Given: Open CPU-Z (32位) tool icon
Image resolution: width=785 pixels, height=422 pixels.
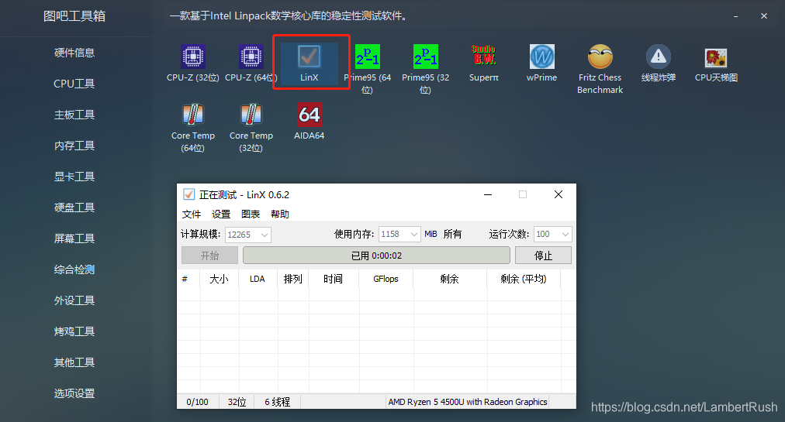Looking at the screenshot, I should click(192, 57).
